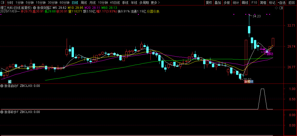This screenshot has width=297, height=136.
Task: Switch to 年线 yearly chart
Action: [134, 3]
